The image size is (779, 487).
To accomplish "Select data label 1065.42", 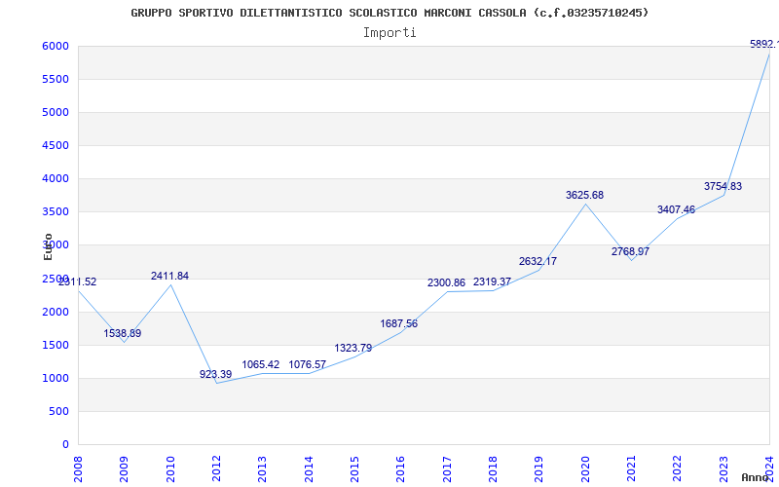I will point(261,364).
